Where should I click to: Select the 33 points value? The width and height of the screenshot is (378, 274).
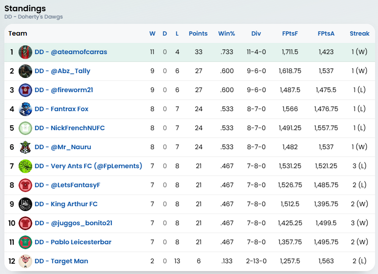[x=199, y=52]
